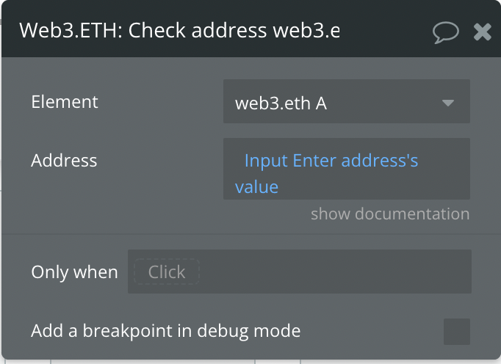Click the Address field label
Screen dimensions: 501x364
[x=64, y=160]
